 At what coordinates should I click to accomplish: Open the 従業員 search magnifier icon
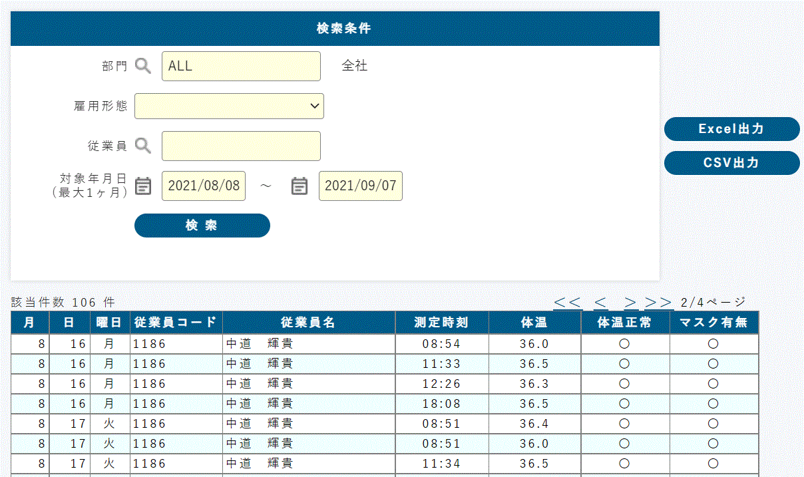click(143, 146)
